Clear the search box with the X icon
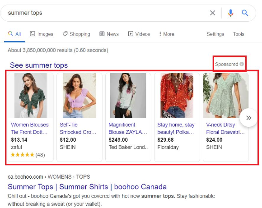 click(213, 13)
